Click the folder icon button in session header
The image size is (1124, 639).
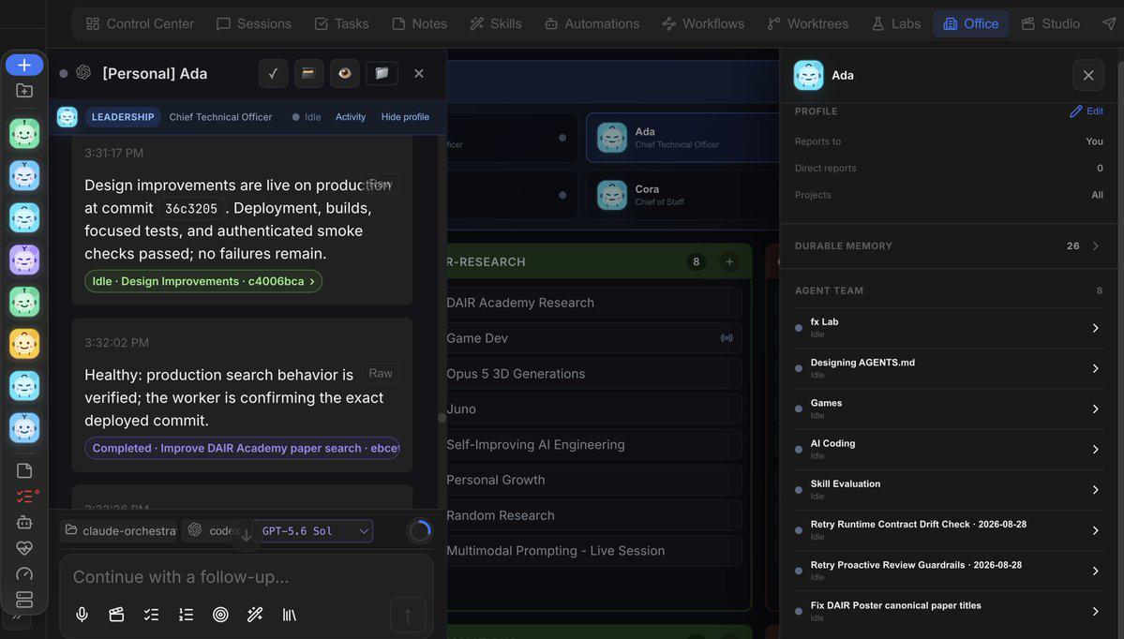(x=382, y=73)
